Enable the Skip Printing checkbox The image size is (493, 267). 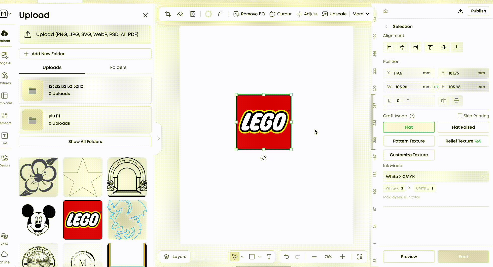460,116
